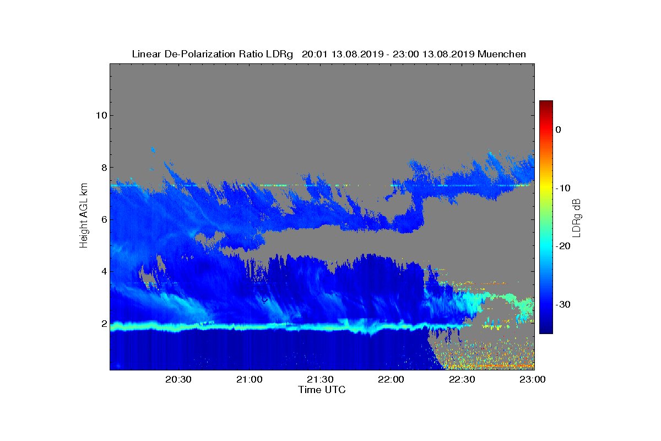Click the height label 10
Image resolution: width=661 pixels, height=441 pixels.
(101, 115)
